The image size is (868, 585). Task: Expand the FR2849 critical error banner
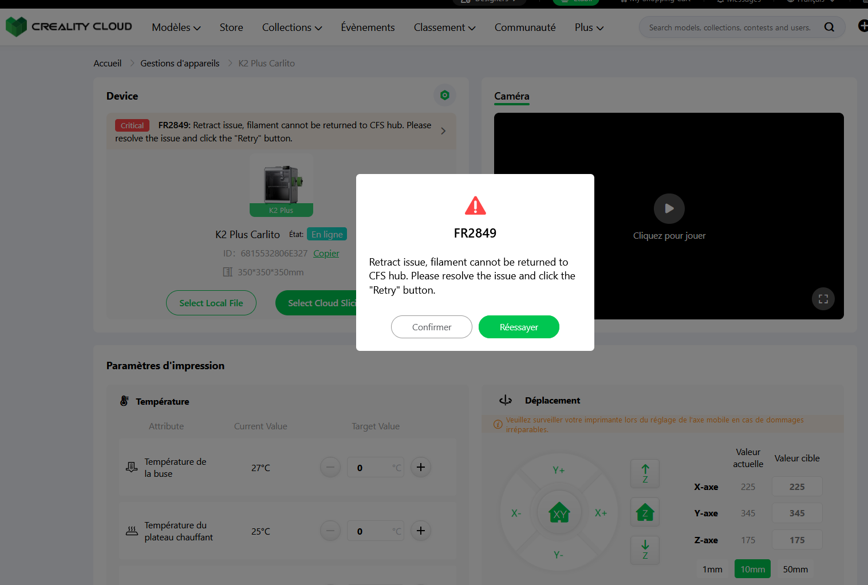click(443, 131)
